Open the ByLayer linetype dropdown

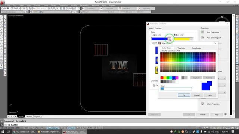[x=109, y=12]
